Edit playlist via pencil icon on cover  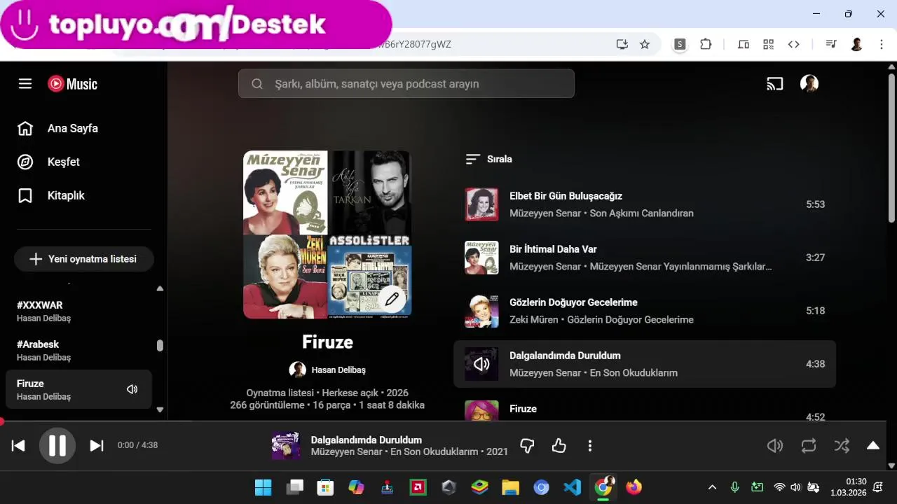[x=392, y=300]
